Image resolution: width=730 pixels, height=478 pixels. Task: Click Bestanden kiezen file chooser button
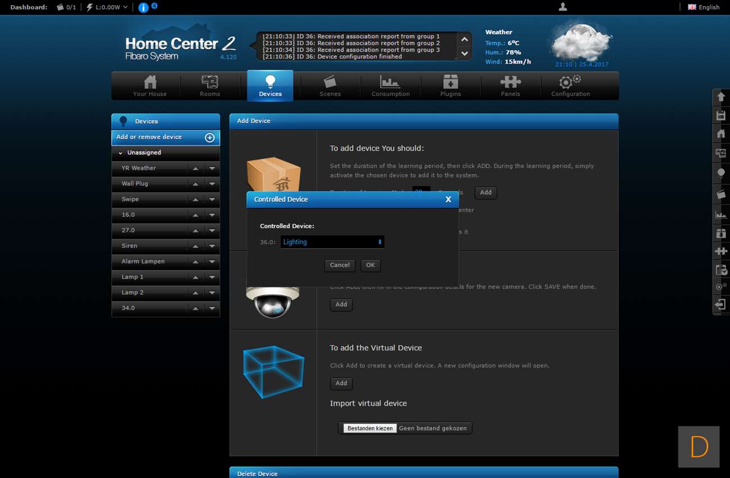point(370,428)
